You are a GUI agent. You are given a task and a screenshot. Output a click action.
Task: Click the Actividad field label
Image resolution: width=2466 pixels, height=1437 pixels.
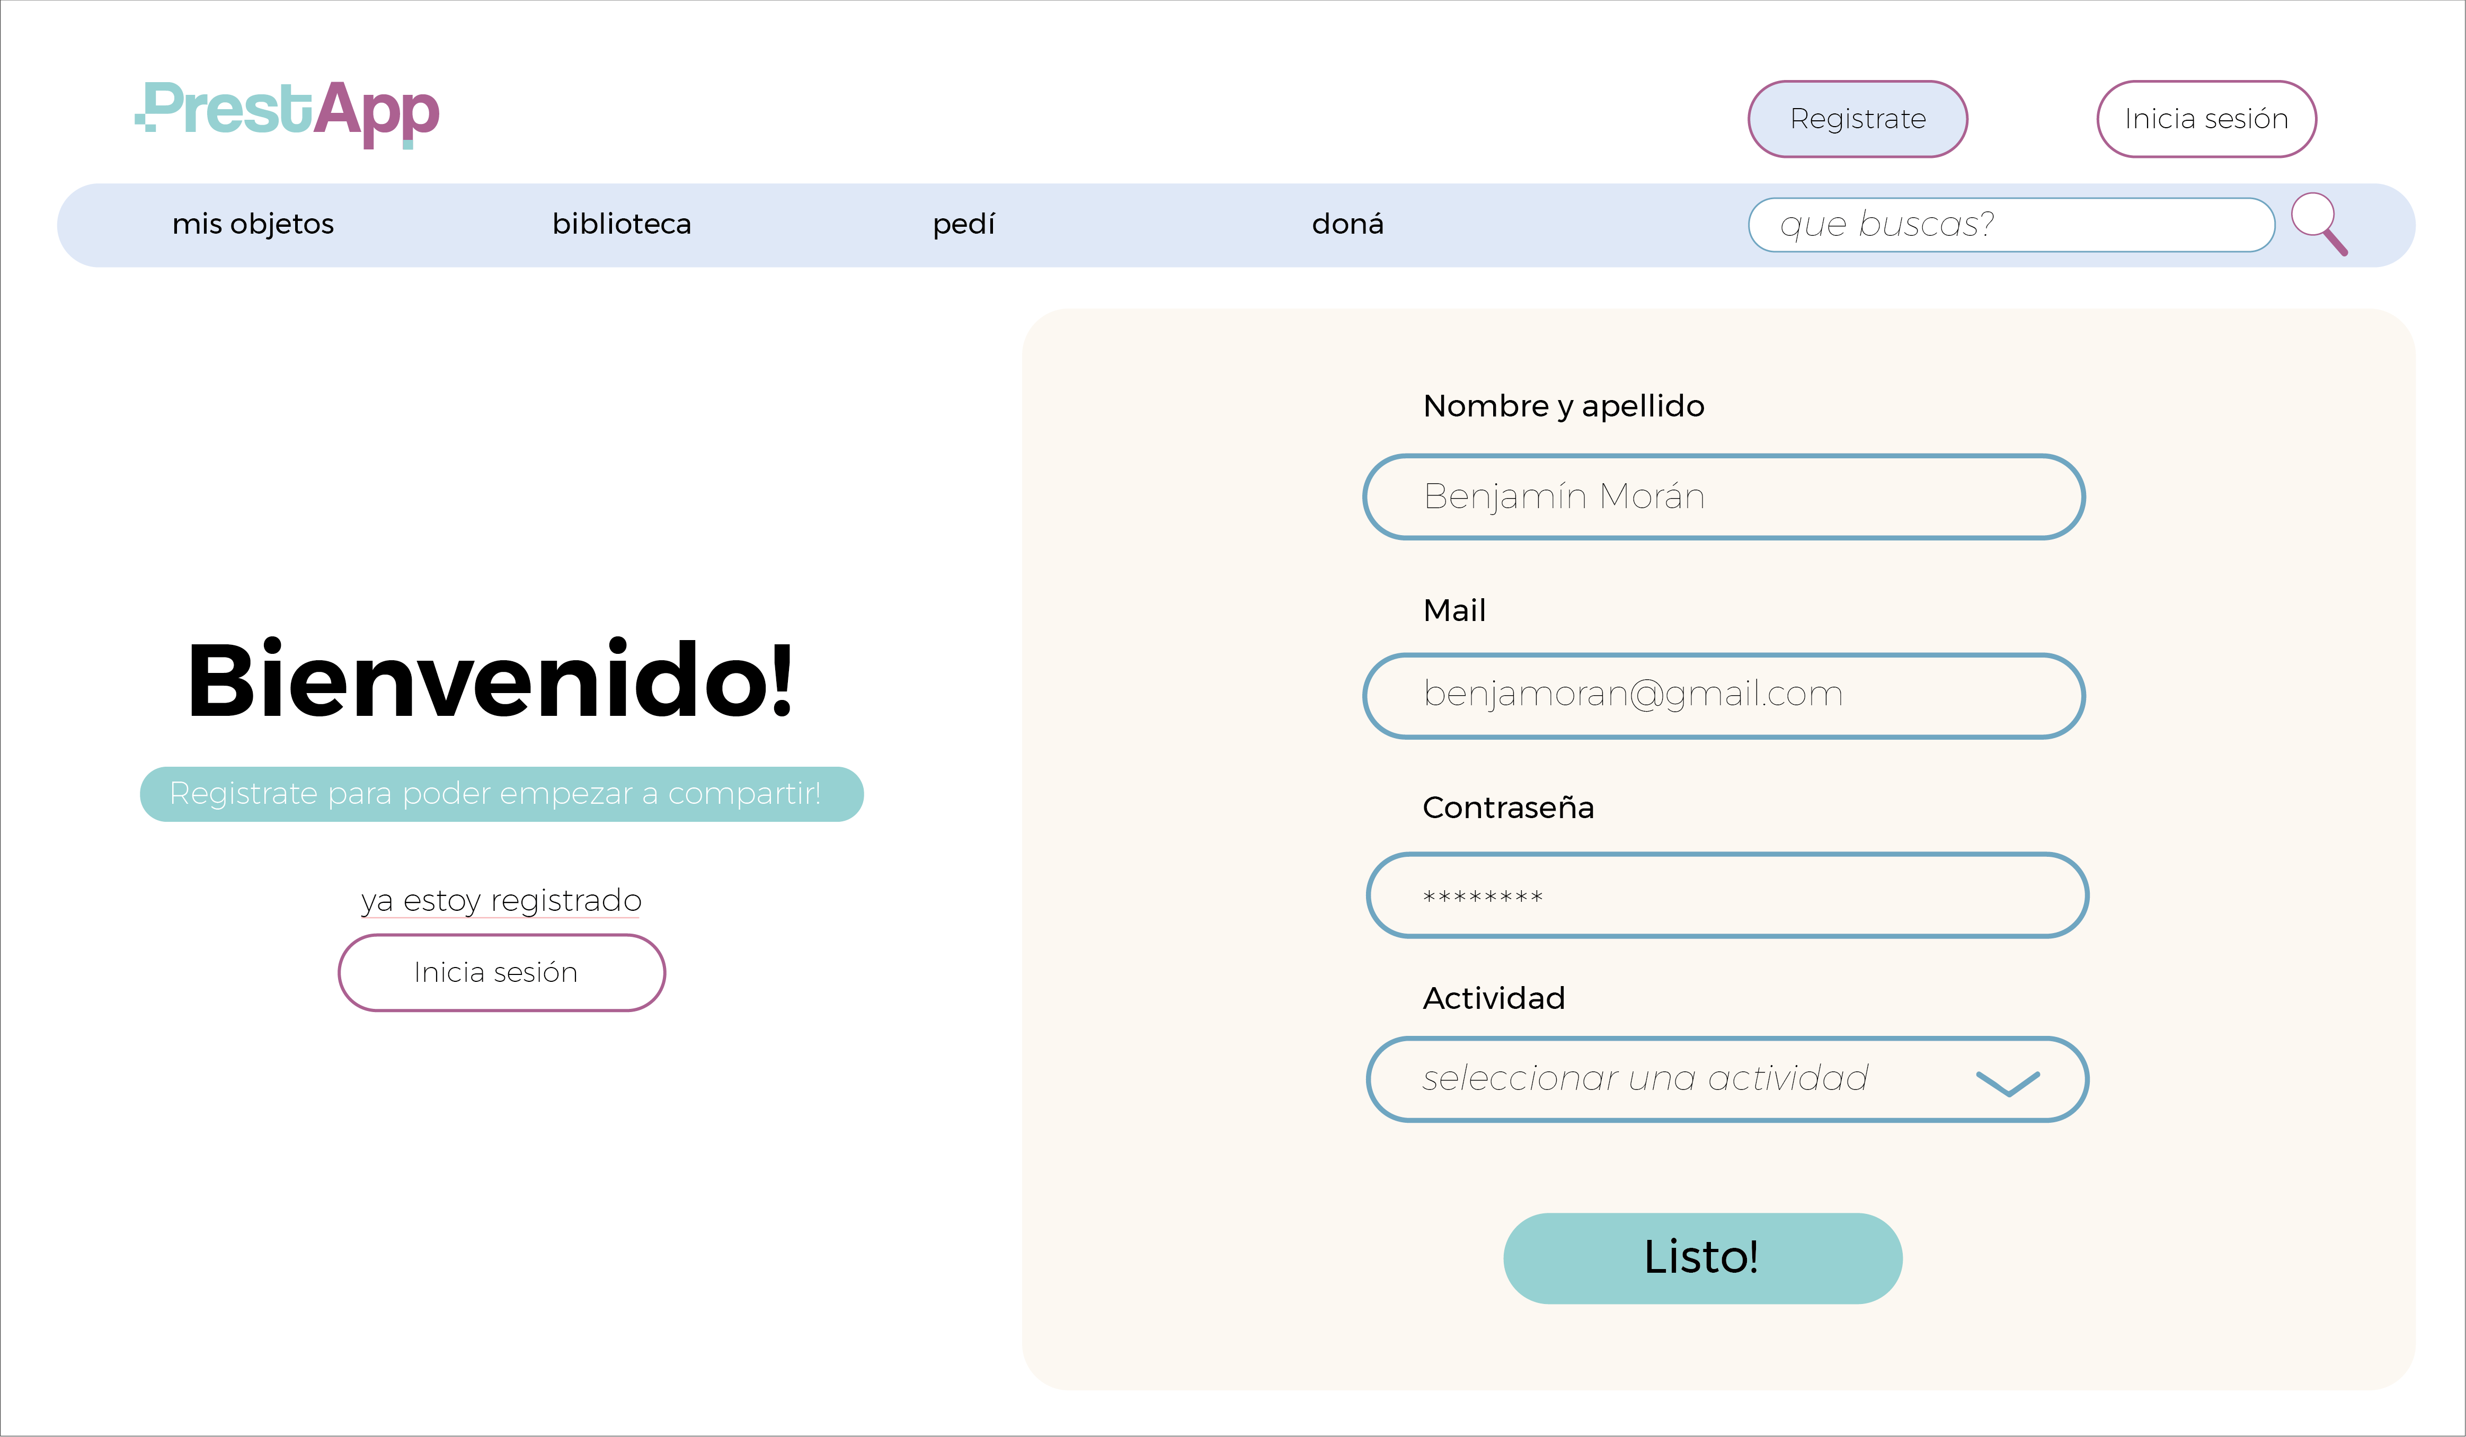[x=1493, y=998]
